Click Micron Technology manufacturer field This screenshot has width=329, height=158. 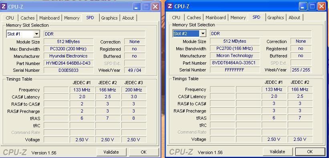pyautogui.click(x=234, y=55)
